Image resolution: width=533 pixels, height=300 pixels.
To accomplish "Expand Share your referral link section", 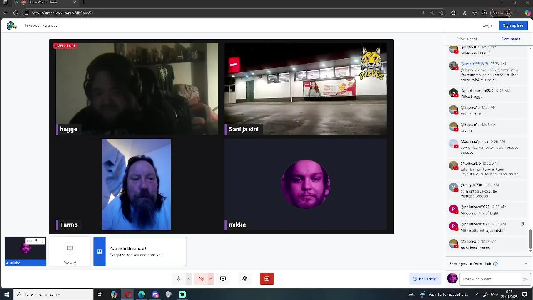I will pyautogui.click(x=526, y=264).
